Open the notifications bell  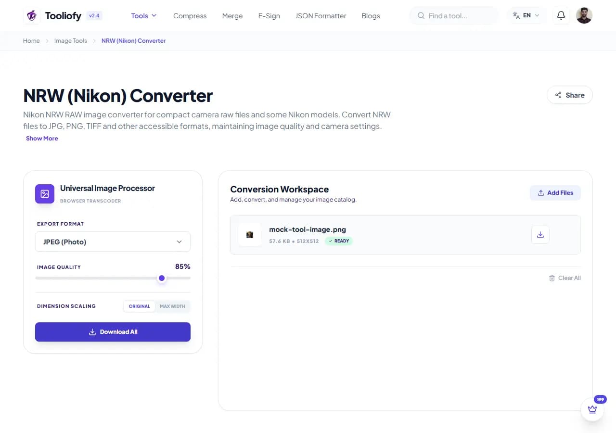(x=561, y=15)
